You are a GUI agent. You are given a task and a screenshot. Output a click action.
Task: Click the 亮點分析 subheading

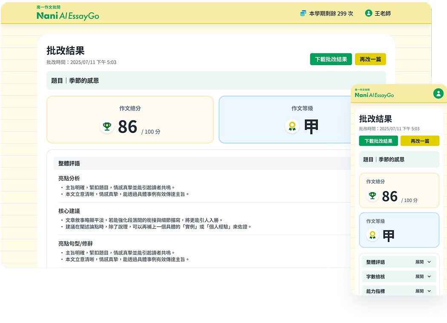tap(69, 179)
